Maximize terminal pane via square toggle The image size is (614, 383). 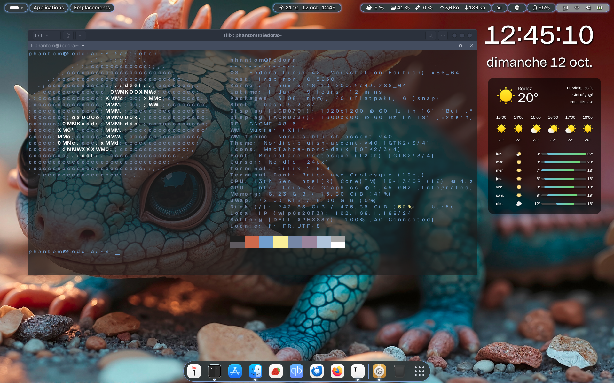pos(460,46)
